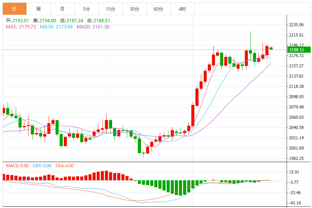Click the low price value 2187.24
This screenshot has height=208, width=312.
click(x=75, y=21)
